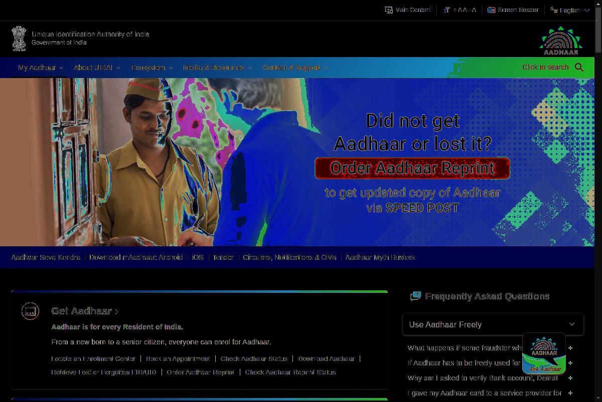The width and height of the screenshot is (602, 402).
Task: Click the Click to search field
Action: click(x=545, y=67)
